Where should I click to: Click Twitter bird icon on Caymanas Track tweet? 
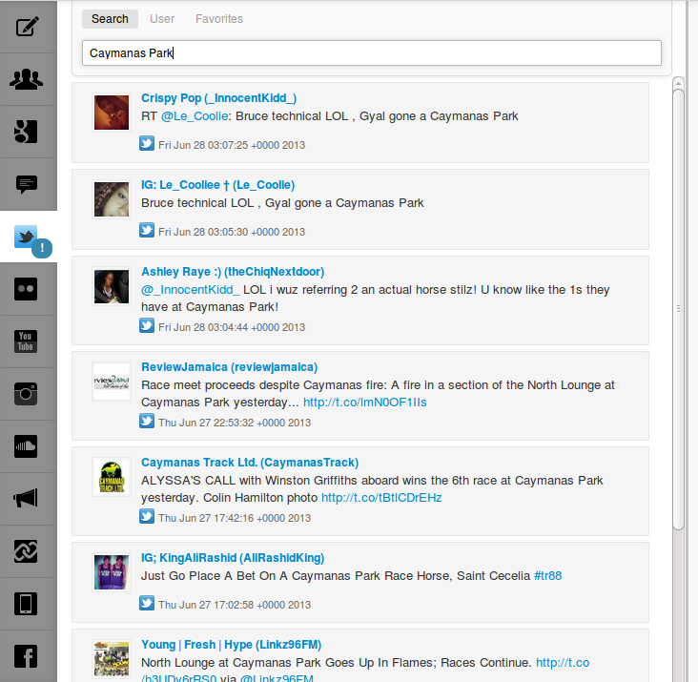click(147, 516)
